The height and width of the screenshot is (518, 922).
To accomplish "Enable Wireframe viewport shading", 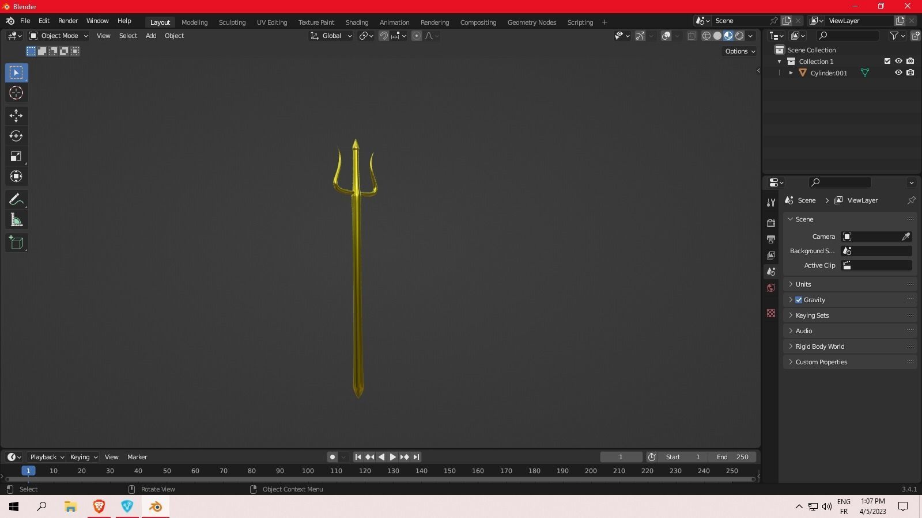I will click(706, 36).
